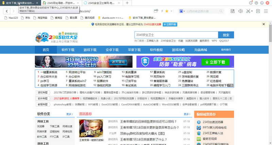This screenshot has height=145, width=272.
Task: Click the page vertical scrollbar thumb
Action: pyautogui.click(x=270, y=33)
